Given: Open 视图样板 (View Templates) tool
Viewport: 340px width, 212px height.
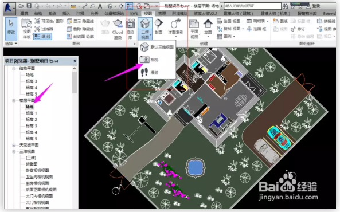Looking at the screenshot, I should [x=27, y=29].
